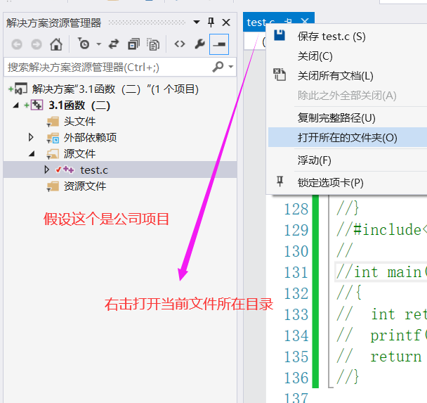Viewport: 427px width, 403px height.
Task: Click the pin icon beside 锁定选项卡
Action: (280, 181)
